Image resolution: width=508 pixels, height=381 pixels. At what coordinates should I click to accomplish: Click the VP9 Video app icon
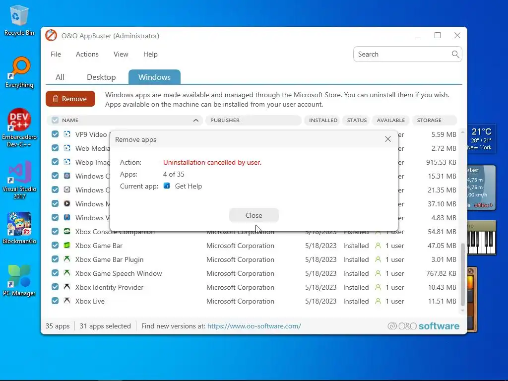pyautogui.click(x=67, y=134)
